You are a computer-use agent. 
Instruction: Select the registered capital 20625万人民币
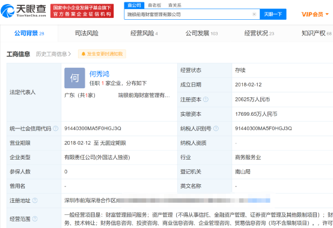click(252, 100)
